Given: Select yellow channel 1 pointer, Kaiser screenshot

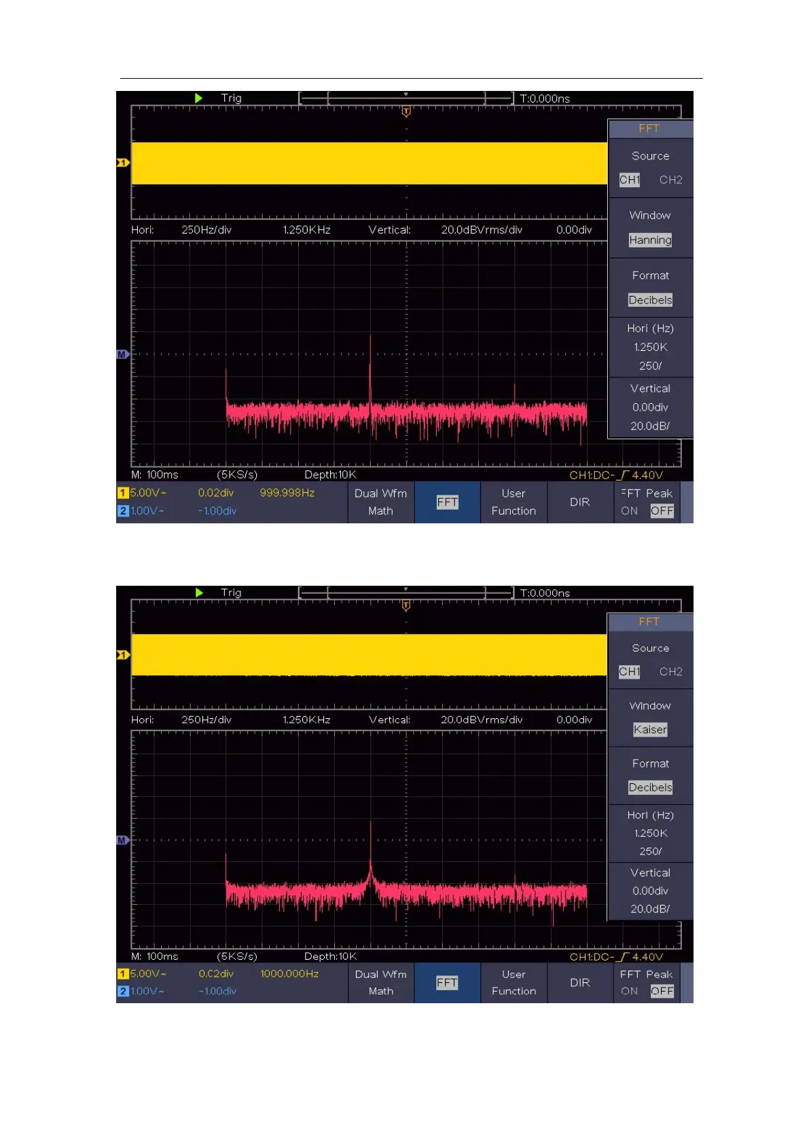Looking at the screenshot, I should (123, 655).
